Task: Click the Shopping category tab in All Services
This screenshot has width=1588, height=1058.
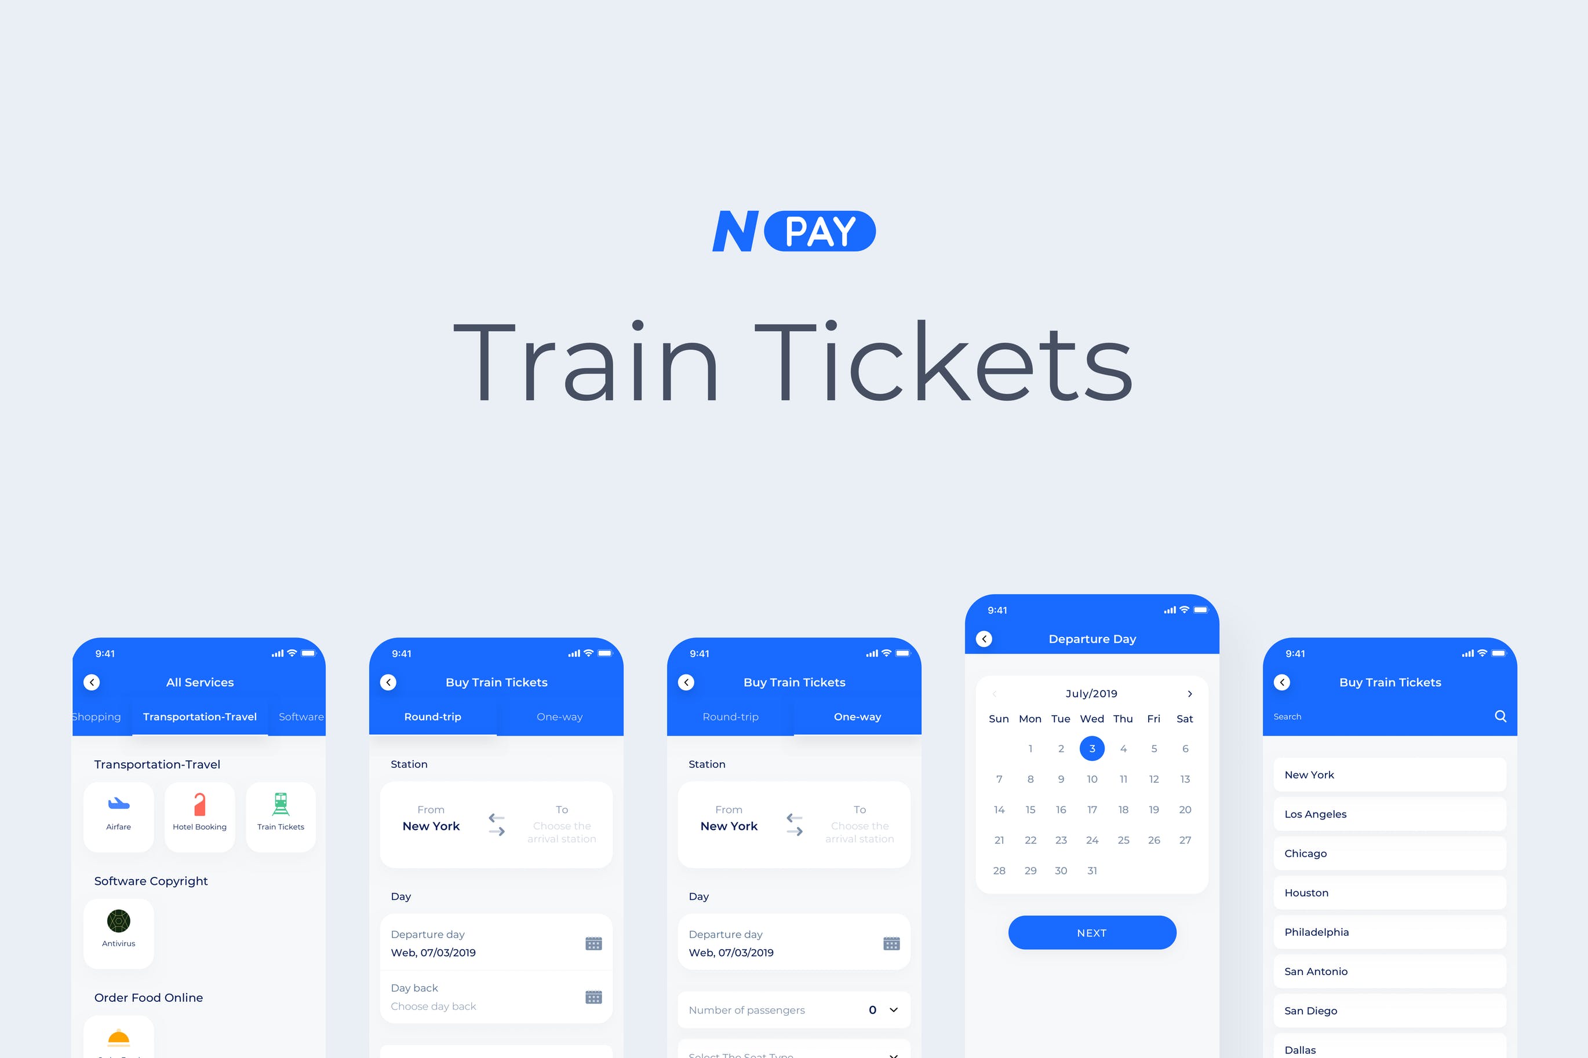Action: [x=96, y=717]
